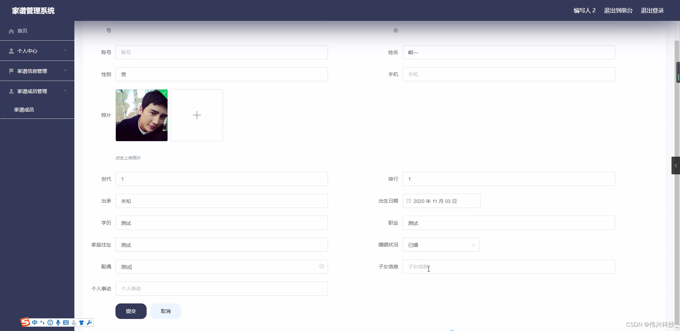Click the flag icon beside 家谱信息管理

[x=11, y=71]
